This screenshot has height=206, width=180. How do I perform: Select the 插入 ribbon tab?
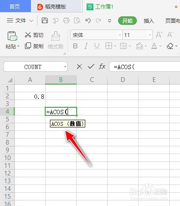pyautogui.click(x=149, y=21)
